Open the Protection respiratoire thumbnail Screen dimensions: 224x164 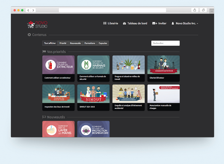pyautogui.click(x=93, y=129)
